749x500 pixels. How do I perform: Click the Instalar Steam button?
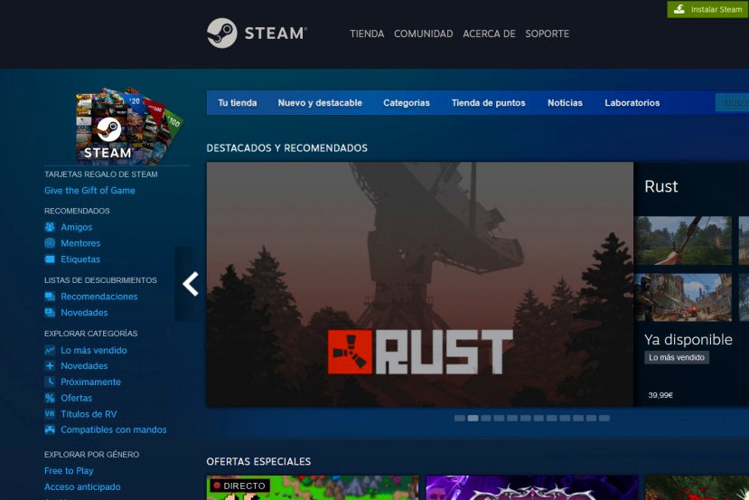708,9
